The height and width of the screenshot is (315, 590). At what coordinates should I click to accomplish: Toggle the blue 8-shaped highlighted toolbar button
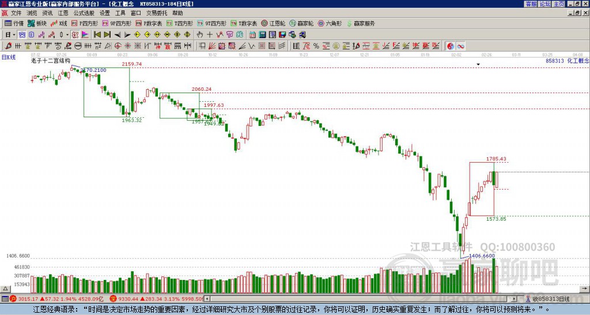22,34
